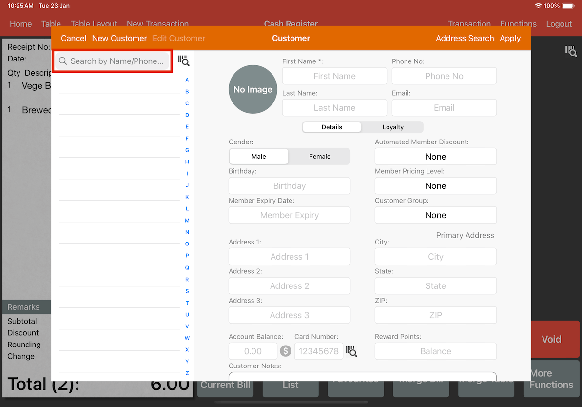The width and height of the screenshot is (582, 407).
Task: Click the barcode icon at the top right
Action: 571,51
